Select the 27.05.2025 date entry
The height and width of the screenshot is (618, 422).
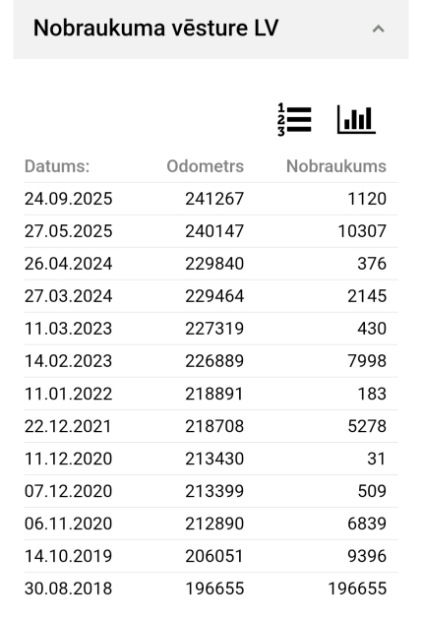(69, 231)
